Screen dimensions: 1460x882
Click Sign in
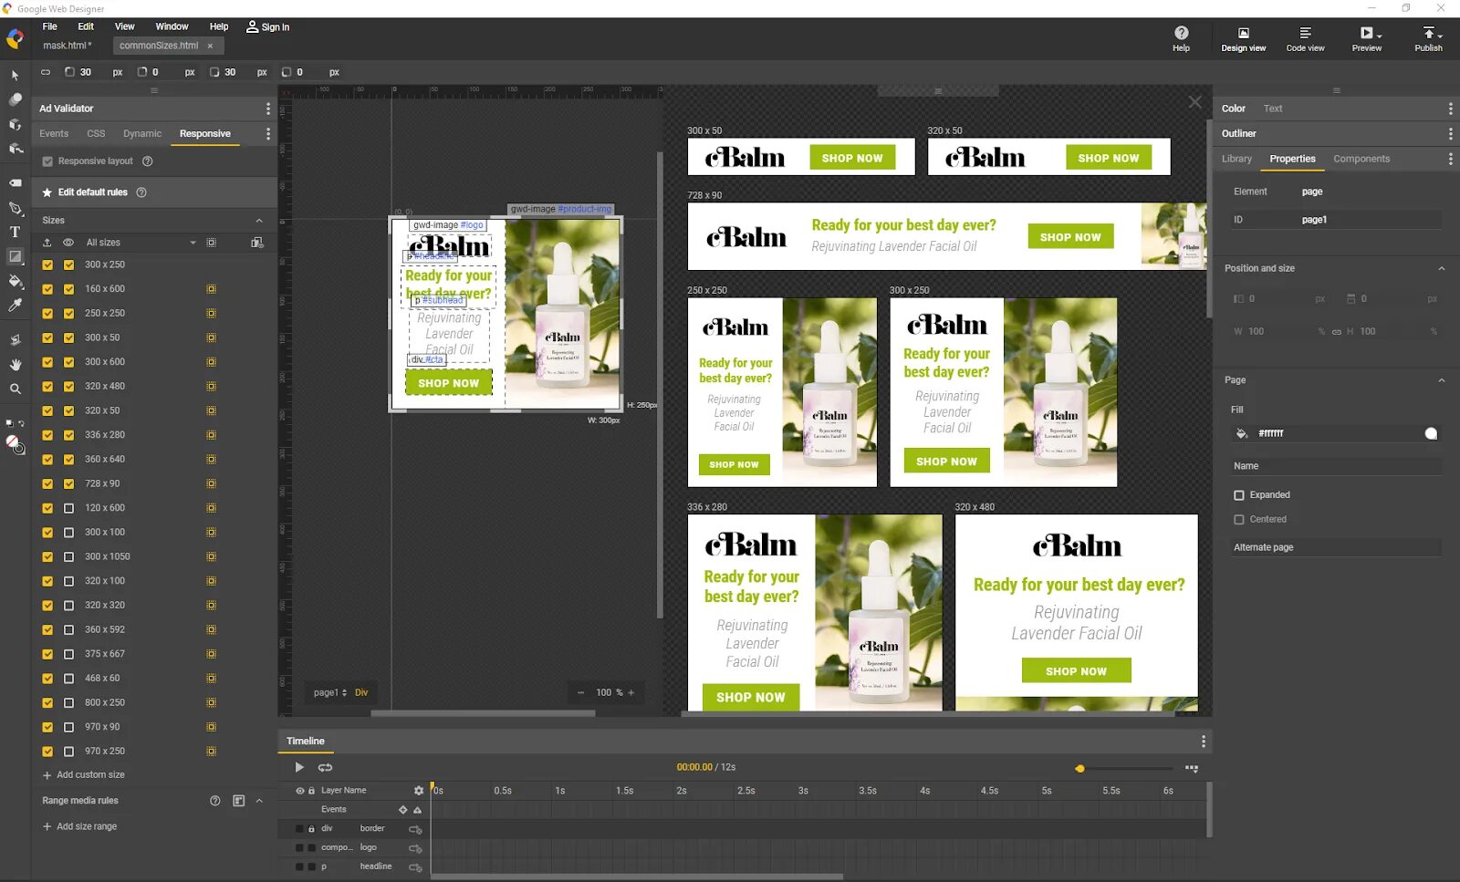[x=268, y=27]
